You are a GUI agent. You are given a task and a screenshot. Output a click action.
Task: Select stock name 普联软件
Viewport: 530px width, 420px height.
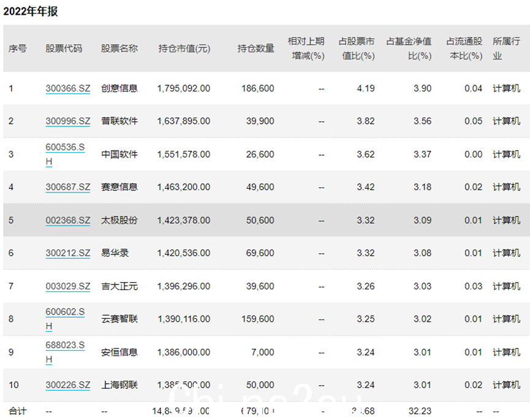pyautogui.click(x=119, y=121)
